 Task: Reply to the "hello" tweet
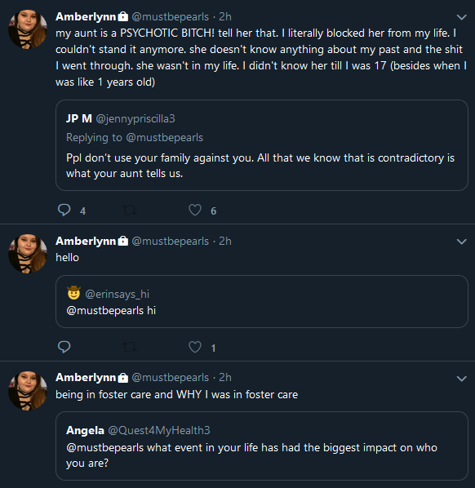tap(64, 347)
